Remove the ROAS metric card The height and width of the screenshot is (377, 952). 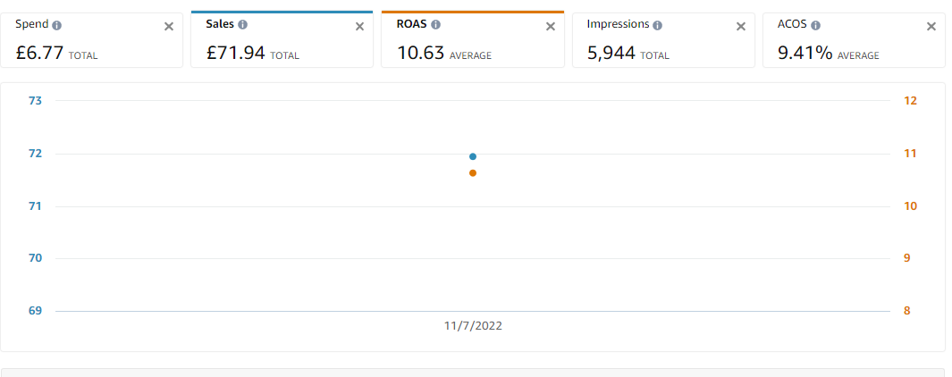[x=551, y=27]
